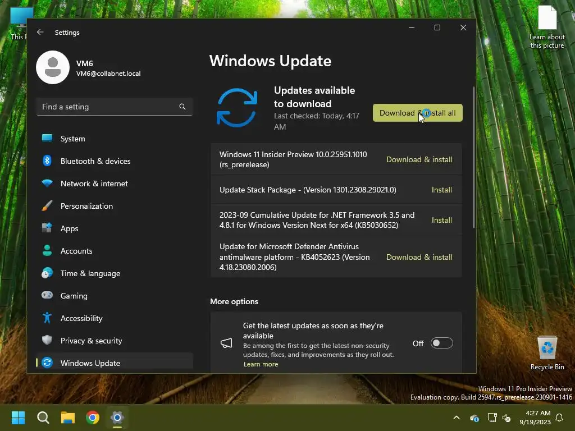Open taskbar Search

coord(43,418)
